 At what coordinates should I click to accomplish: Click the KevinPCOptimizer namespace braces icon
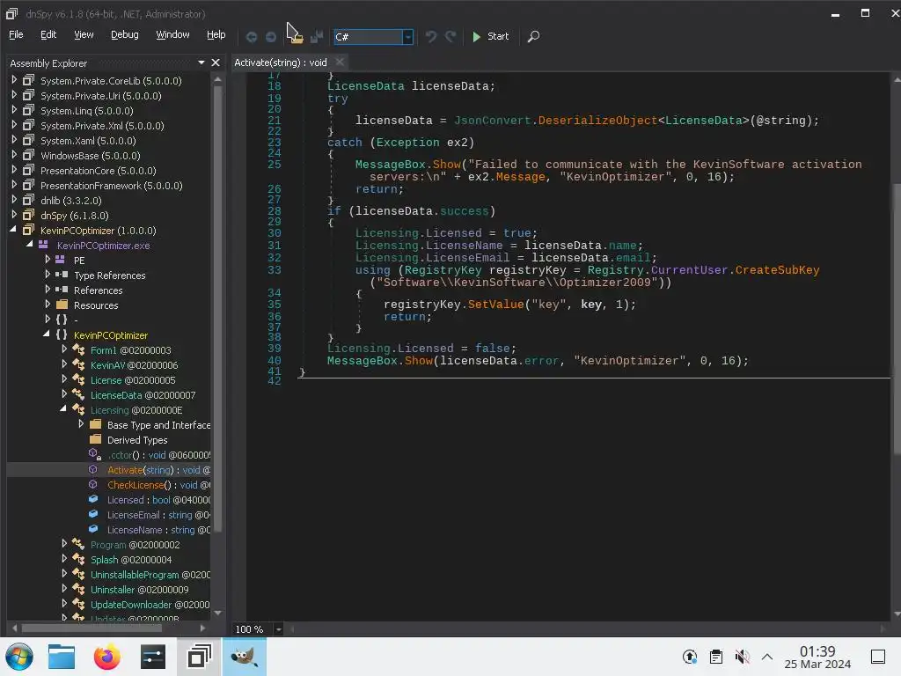tap(62, 334)
